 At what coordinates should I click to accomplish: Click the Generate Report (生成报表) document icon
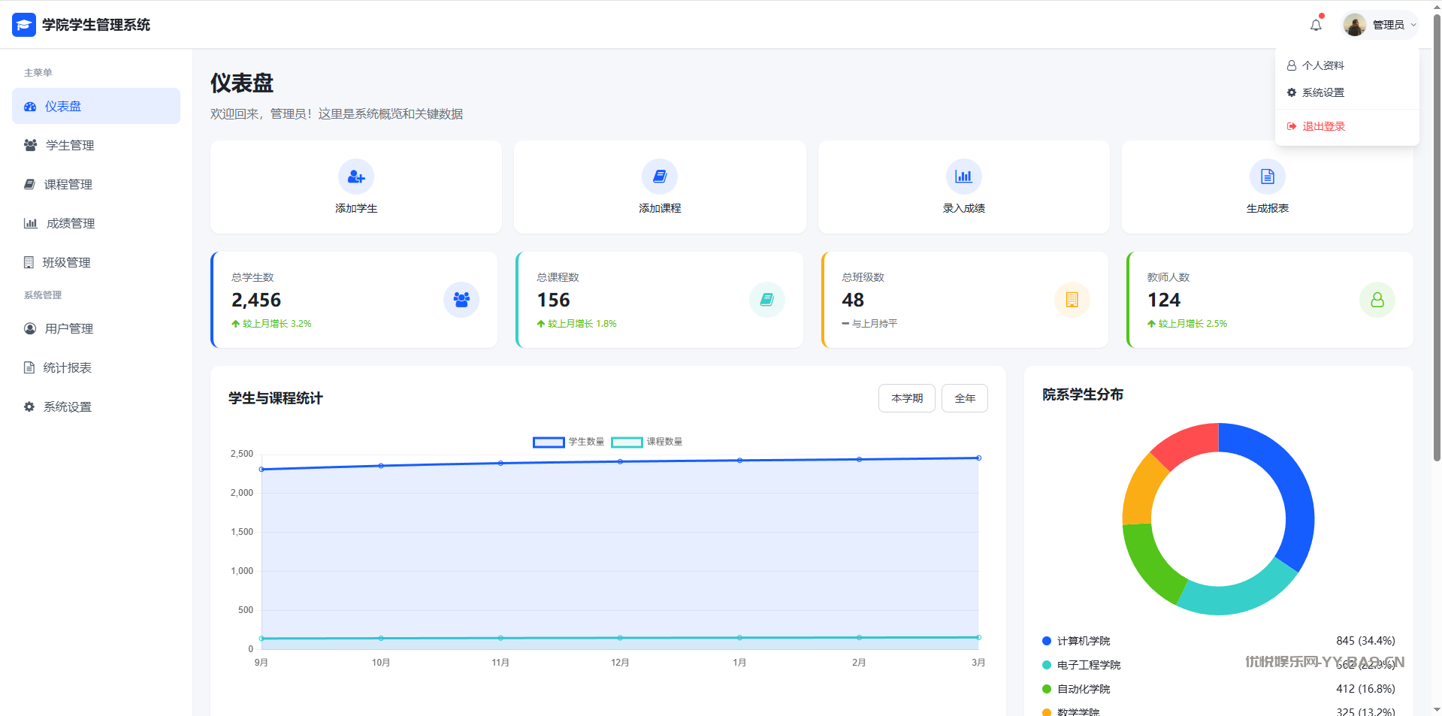[1267, 177]
